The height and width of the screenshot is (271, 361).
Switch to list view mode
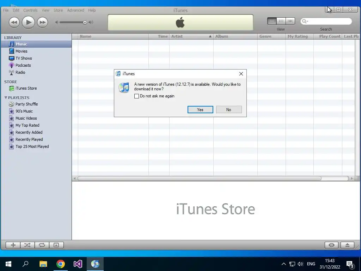click(x=272, y=21)
